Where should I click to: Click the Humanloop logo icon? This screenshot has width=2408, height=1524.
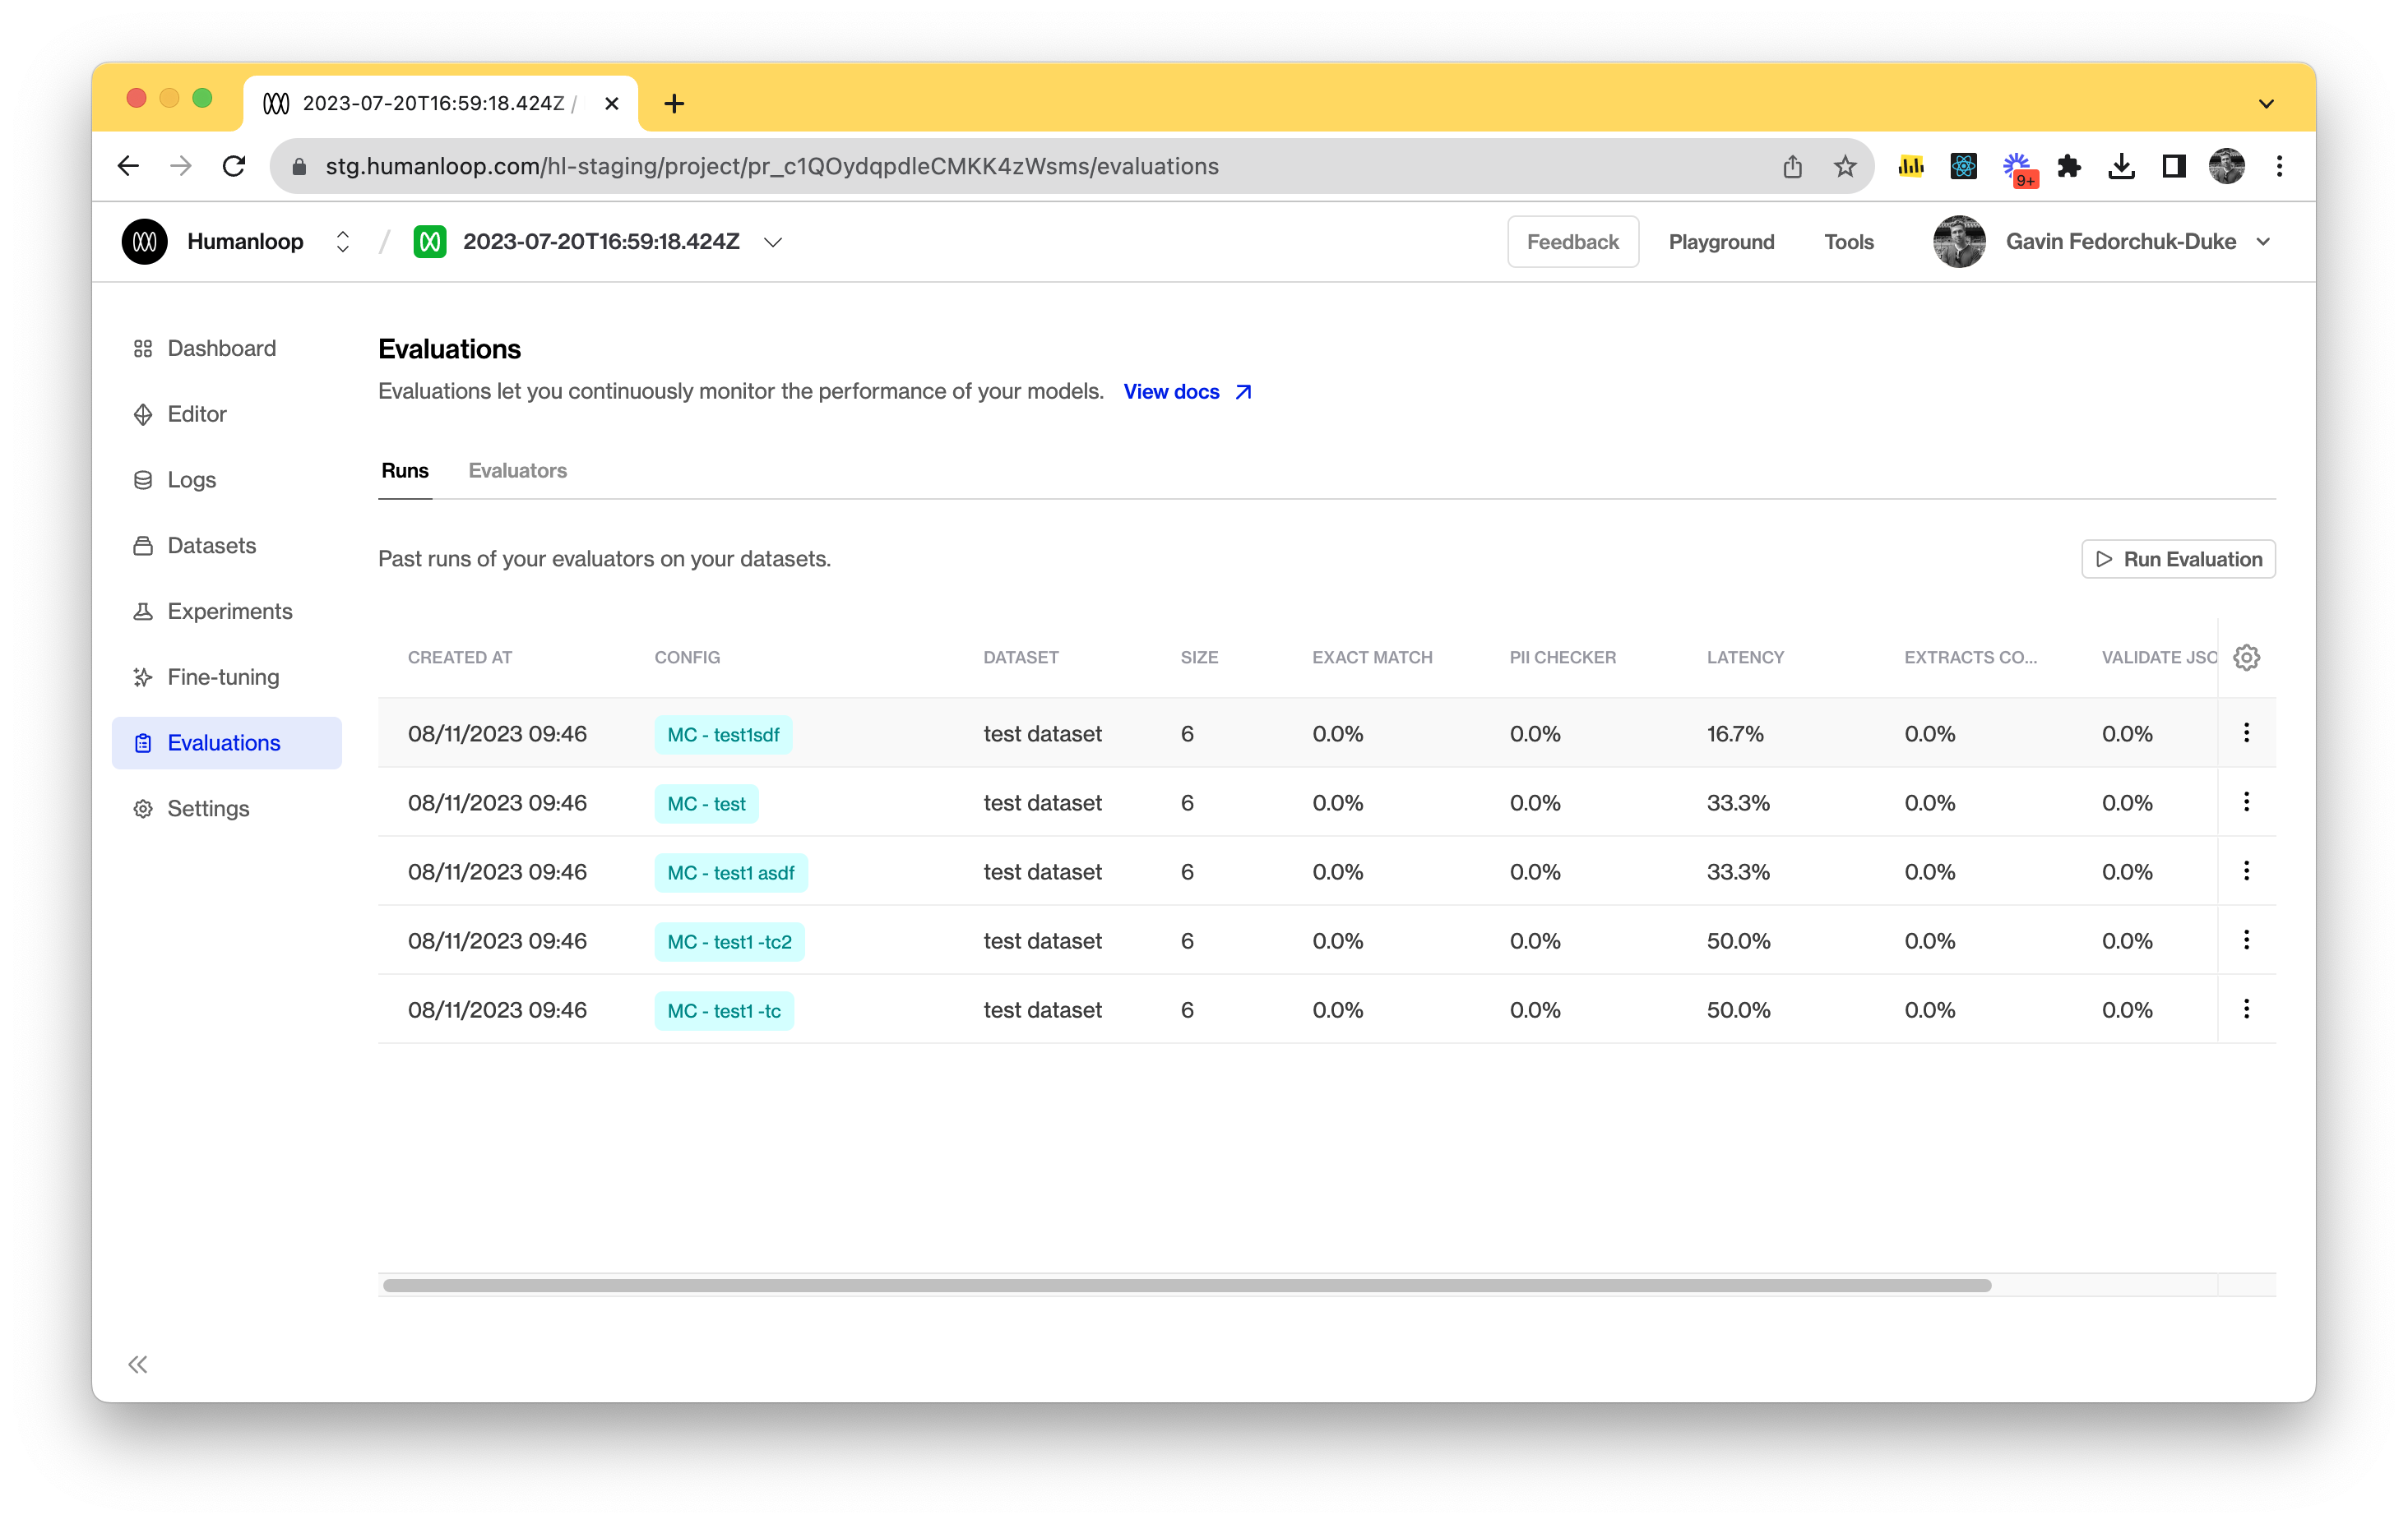[x=144, y=242]
